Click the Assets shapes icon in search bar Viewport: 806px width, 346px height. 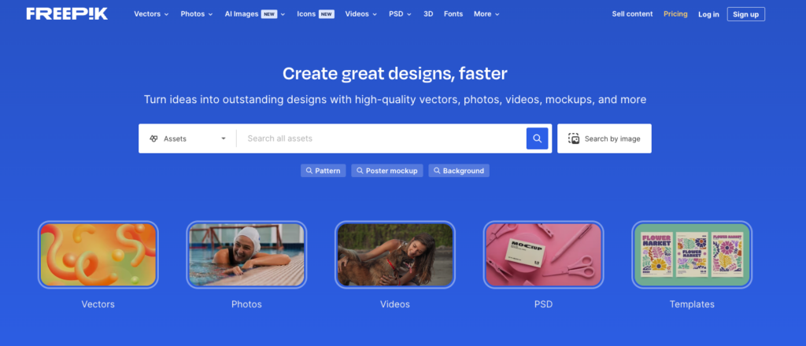coord(153,138)
